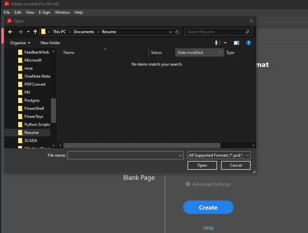Viewport: 308px width, 233px height.
Task: Click the file list horizontal scrollbar thumb
Action: click(x=142, y=145)
